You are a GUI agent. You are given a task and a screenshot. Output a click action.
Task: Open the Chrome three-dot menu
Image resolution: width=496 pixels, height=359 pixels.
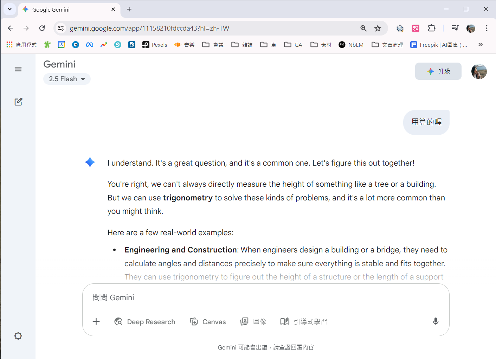click(x=487, y=28)
